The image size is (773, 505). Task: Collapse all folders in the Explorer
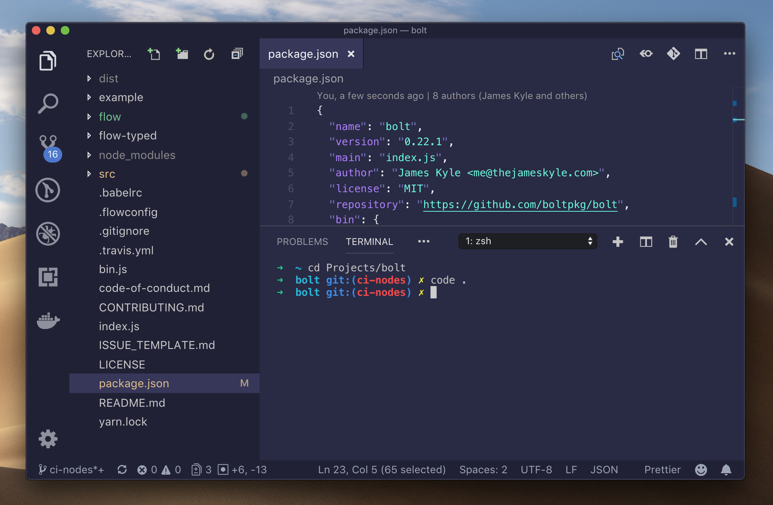pos(237,54)
